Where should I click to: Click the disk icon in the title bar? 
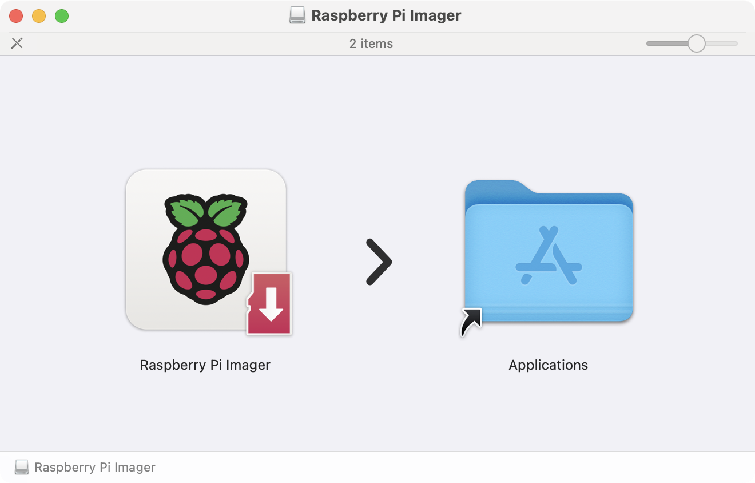click(x=297, y=15)
